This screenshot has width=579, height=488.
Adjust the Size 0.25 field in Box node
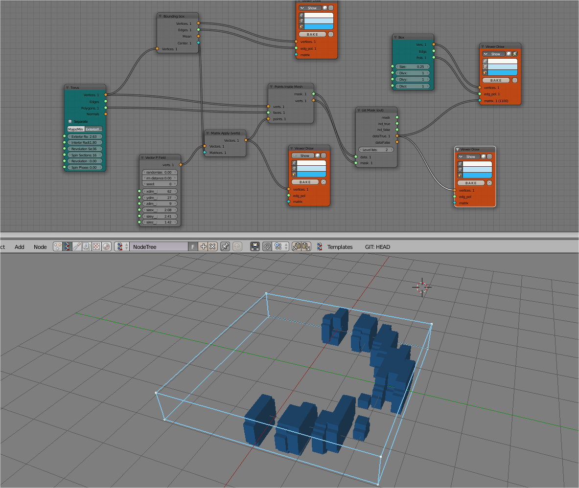point(412,67)
